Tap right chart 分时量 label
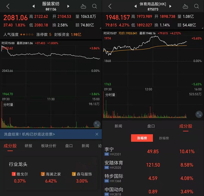 point(110,95)
